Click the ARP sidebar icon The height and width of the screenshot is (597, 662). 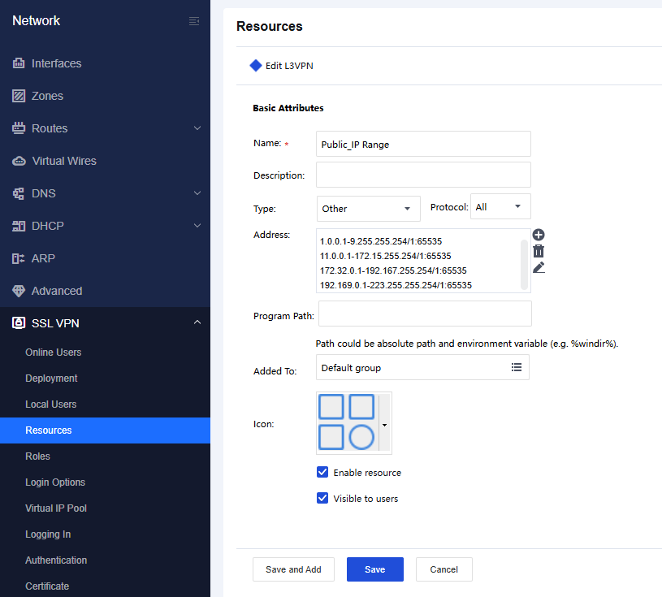click(x=19, y=258)
